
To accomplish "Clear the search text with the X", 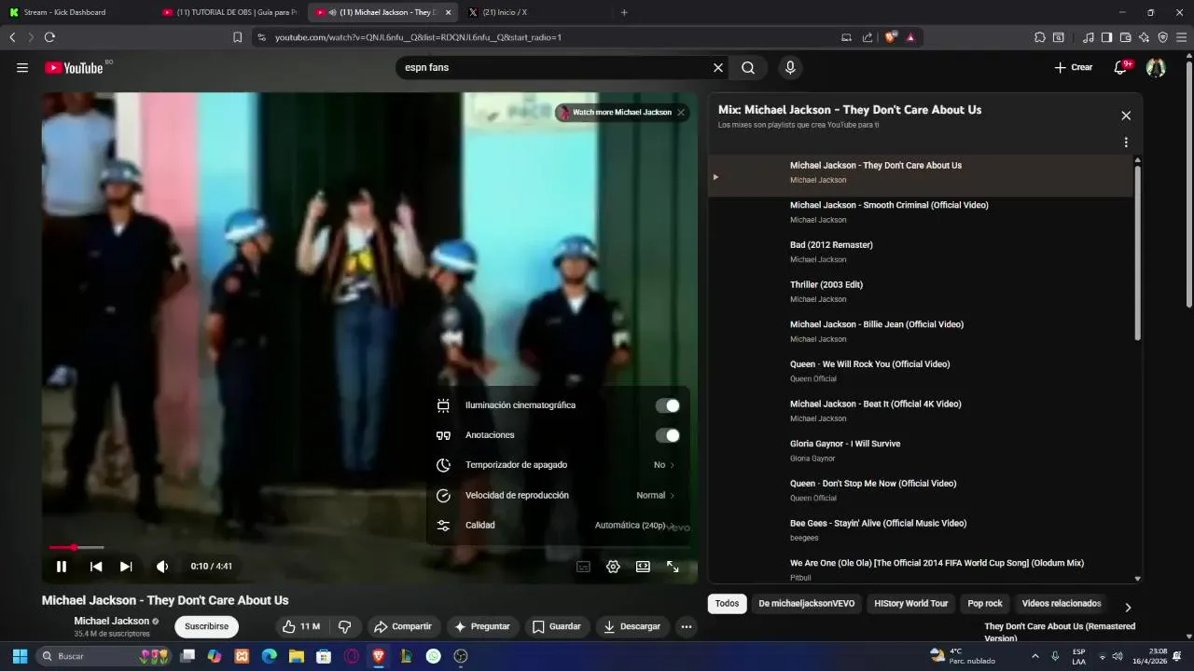I will [x=718, y=67].
